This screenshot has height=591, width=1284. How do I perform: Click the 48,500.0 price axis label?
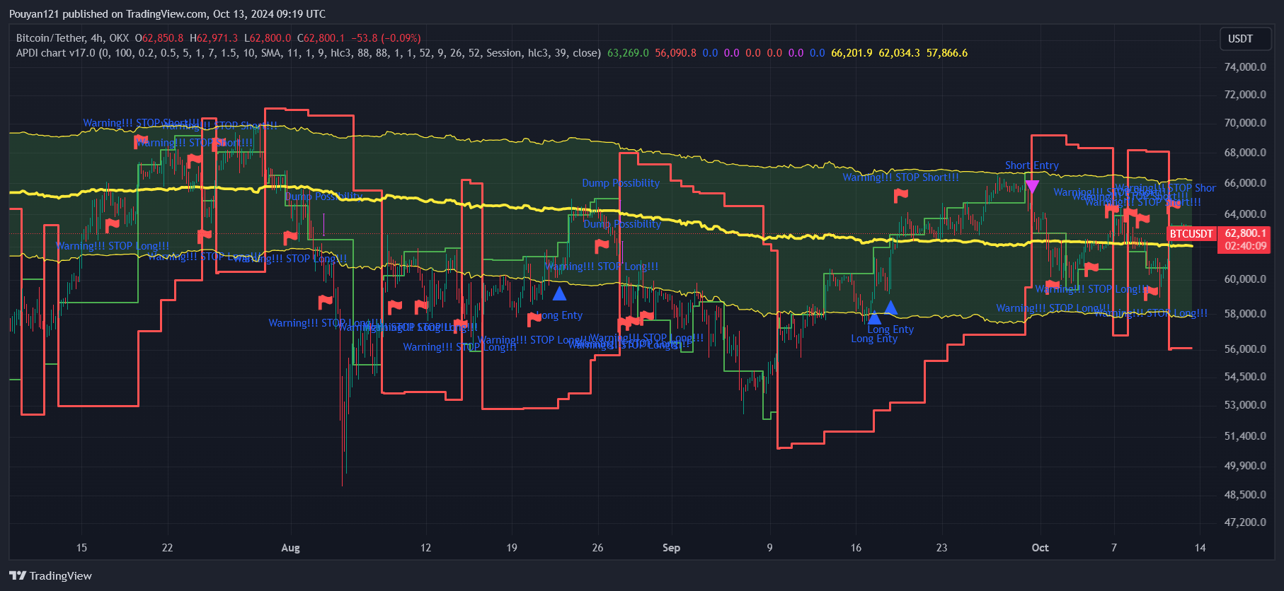tap(1245, 495)
